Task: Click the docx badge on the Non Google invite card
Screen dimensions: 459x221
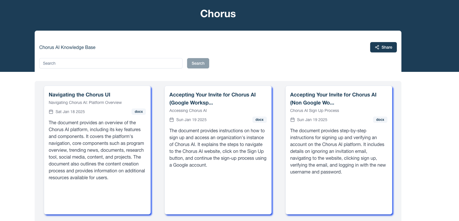Action: 380,120
